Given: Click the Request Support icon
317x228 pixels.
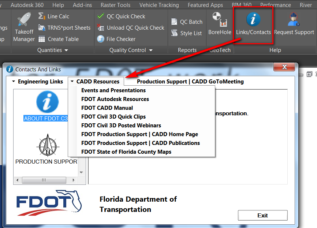Looking at the screenshot, I should click(x=294, y=24).
